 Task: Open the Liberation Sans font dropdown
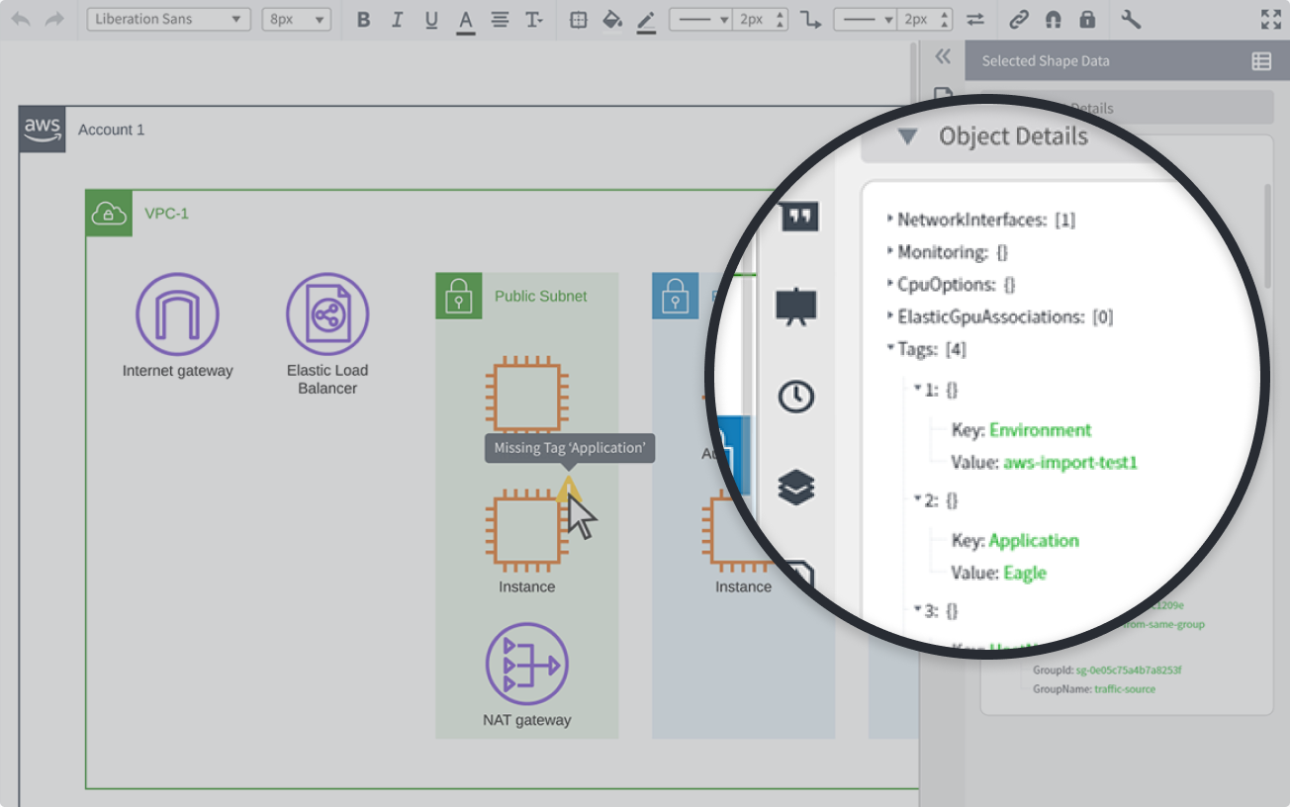click(168, 20)
